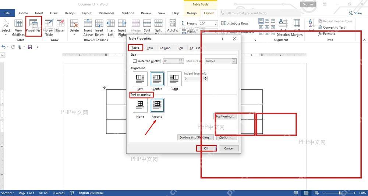The height and width of the screenshot is (196, 368).
Task: Choose Center table alignment in dialog
Action: pos(157,79)
